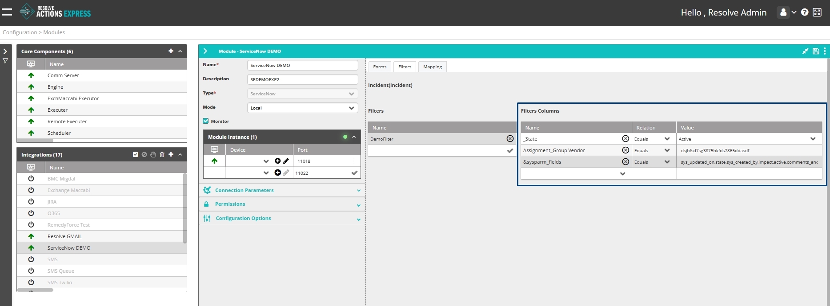Open device dropdown for port 11022
Viewport: 830px width, 306px height.
pyautogui.click(x=266, y=173)
